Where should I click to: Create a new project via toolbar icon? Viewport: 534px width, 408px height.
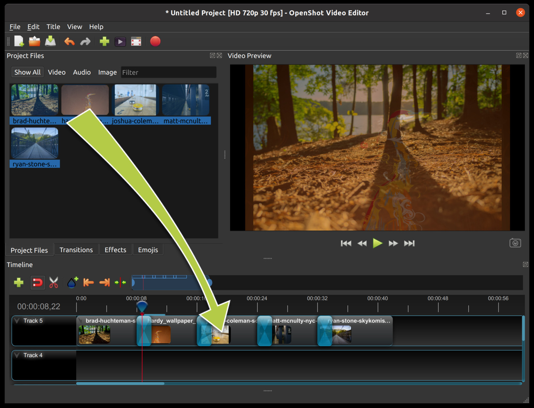click(x=19, y=41)
